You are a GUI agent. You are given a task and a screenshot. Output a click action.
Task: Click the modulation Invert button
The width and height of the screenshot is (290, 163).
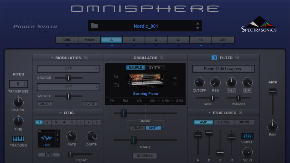[x=90, y=104]
